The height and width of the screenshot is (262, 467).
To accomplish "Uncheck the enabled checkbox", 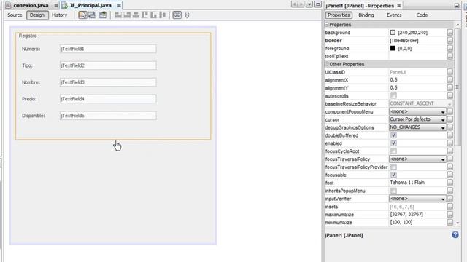I will point(393,143).
